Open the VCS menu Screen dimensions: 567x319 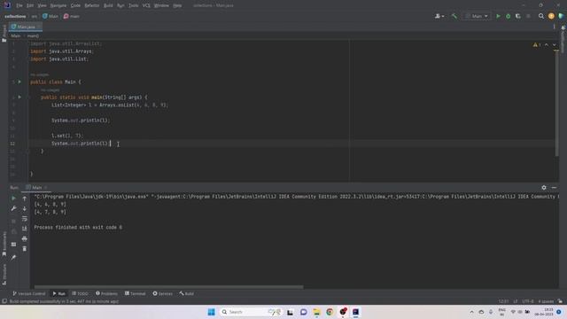(146, 5)
